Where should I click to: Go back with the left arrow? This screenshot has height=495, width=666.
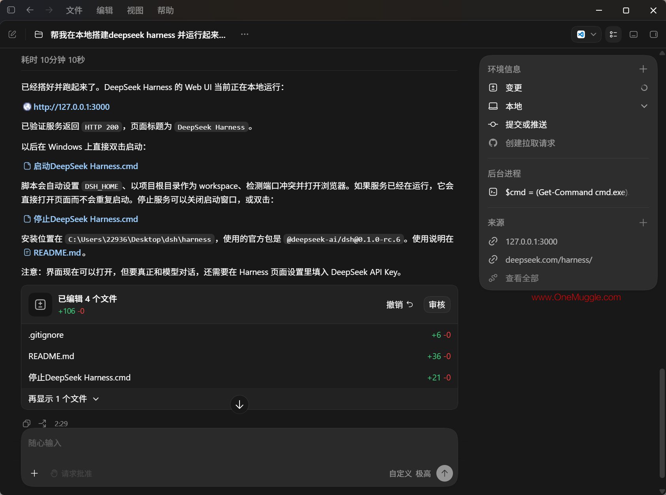coord(30,10)
